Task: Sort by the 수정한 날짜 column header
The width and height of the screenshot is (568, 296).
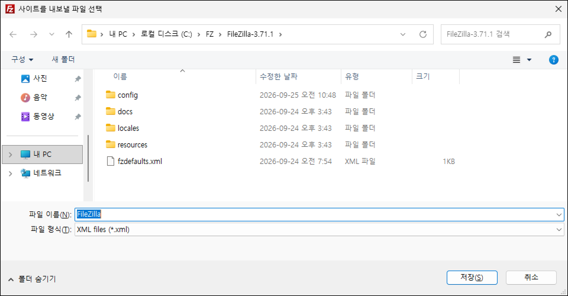Action: pyautogui.click(x=279, y=77)
